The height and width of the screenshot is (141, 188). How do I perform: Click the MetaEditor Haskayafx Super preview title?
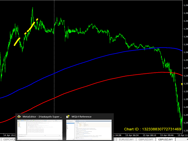(x=42, y=117)
